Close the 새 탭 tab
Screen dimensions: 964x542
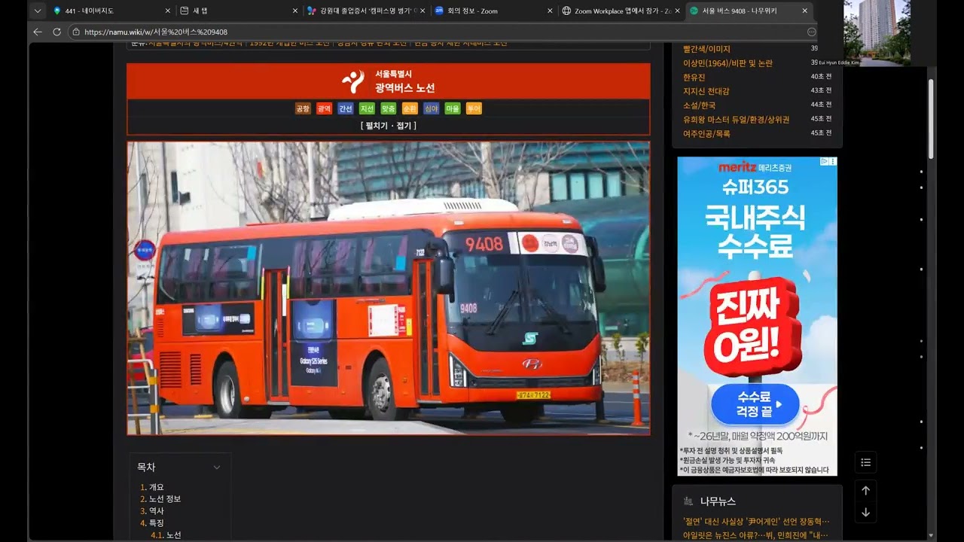point(294,11)
